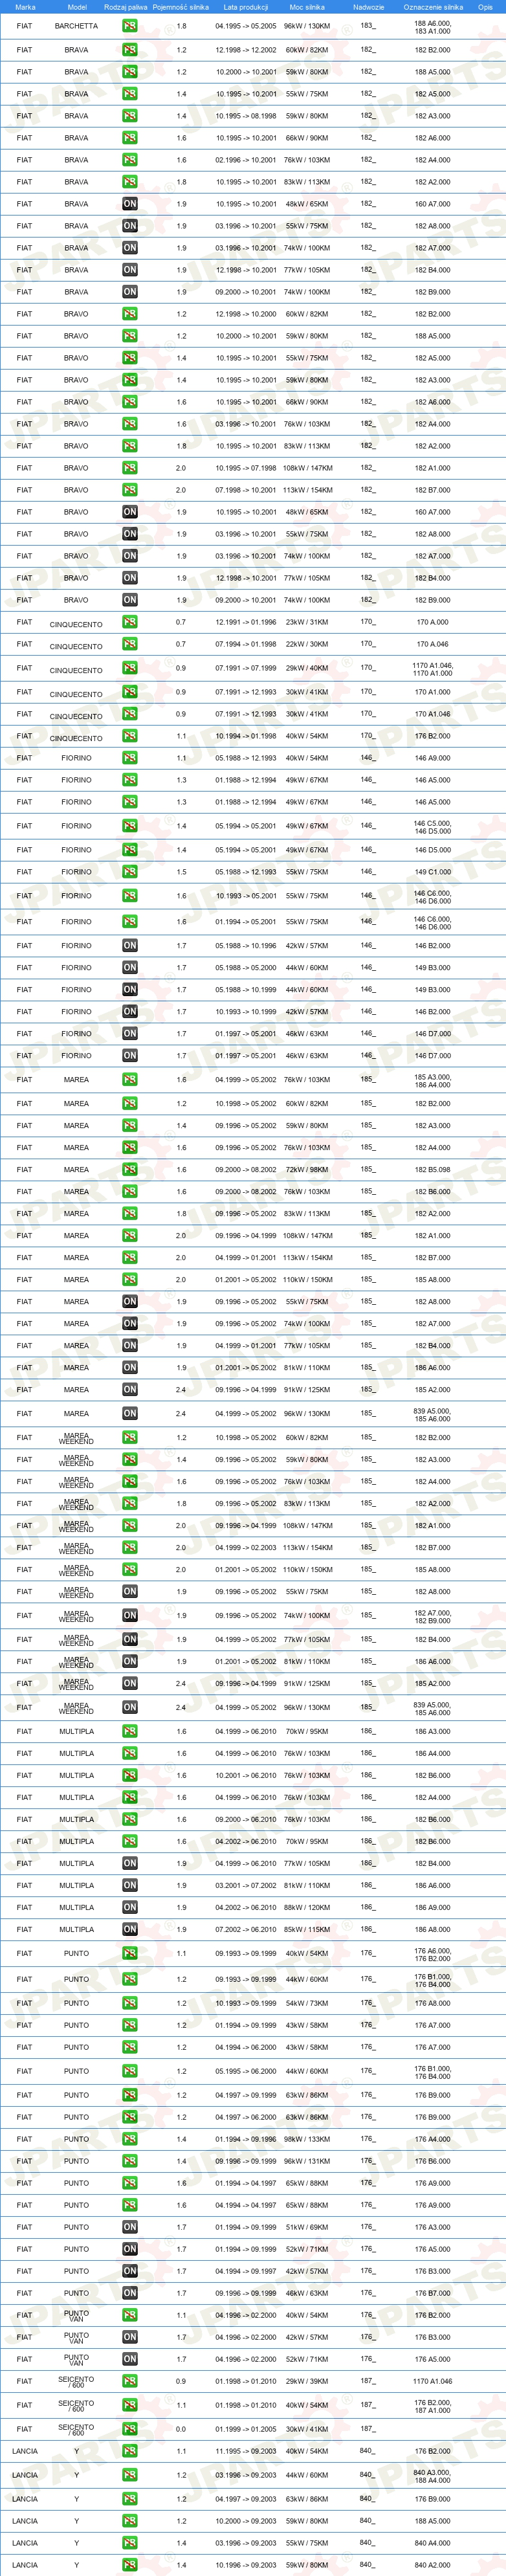506x2576 pixels.
Task: Click engine code 1170 A1.046, 1170 A1.000
Action: point(433,669)
